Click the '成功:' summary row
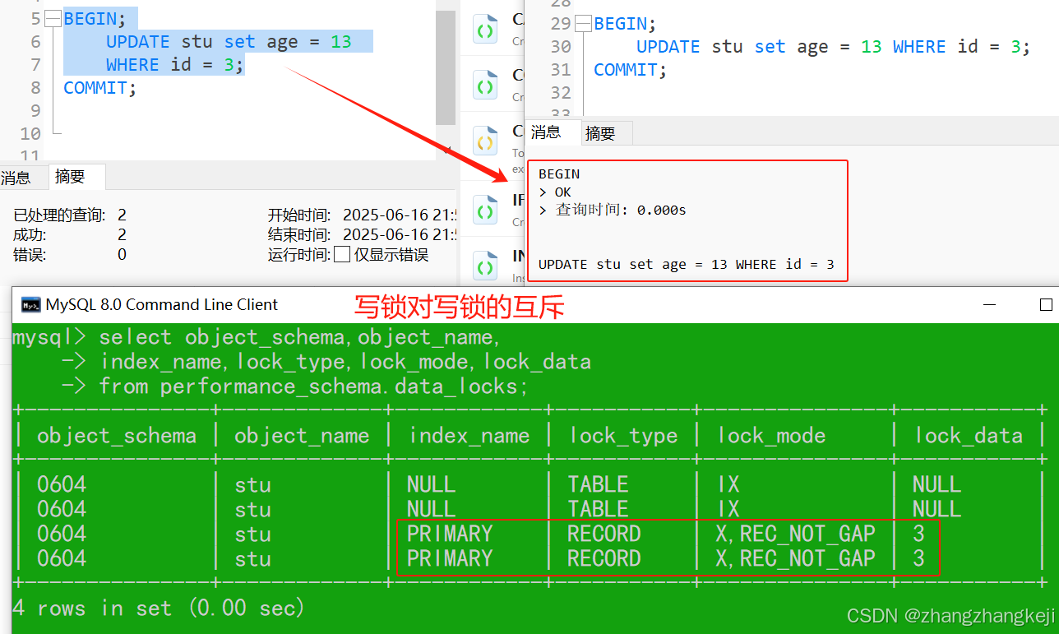 point(70,234)
